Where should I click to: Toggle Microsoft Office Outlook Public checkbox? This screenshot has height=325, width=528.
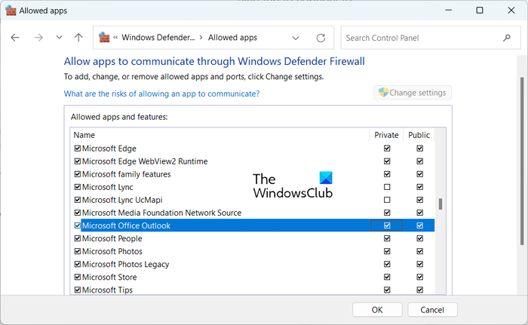(419, 225)
